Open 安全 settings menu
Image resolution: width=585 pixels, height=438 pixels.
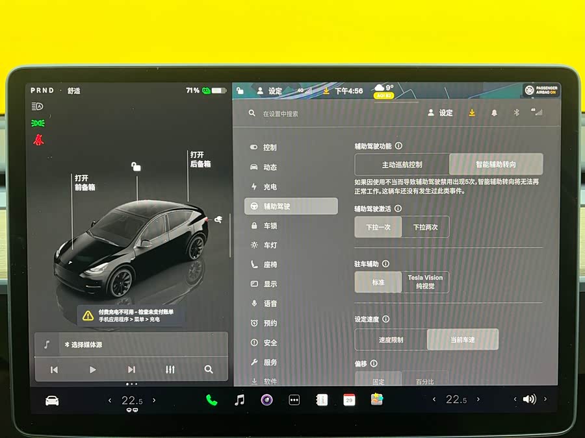tap(291, 343)
